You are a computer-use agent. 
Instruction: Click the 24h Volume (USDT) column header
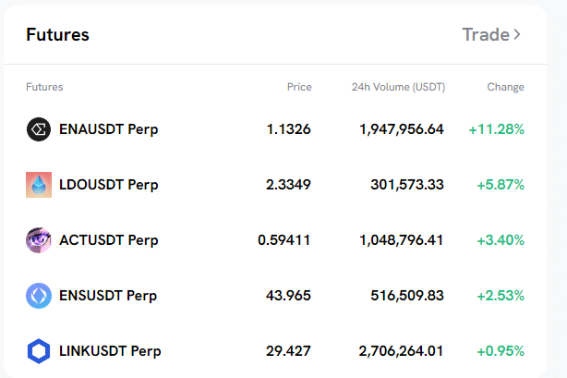point(399,87)
